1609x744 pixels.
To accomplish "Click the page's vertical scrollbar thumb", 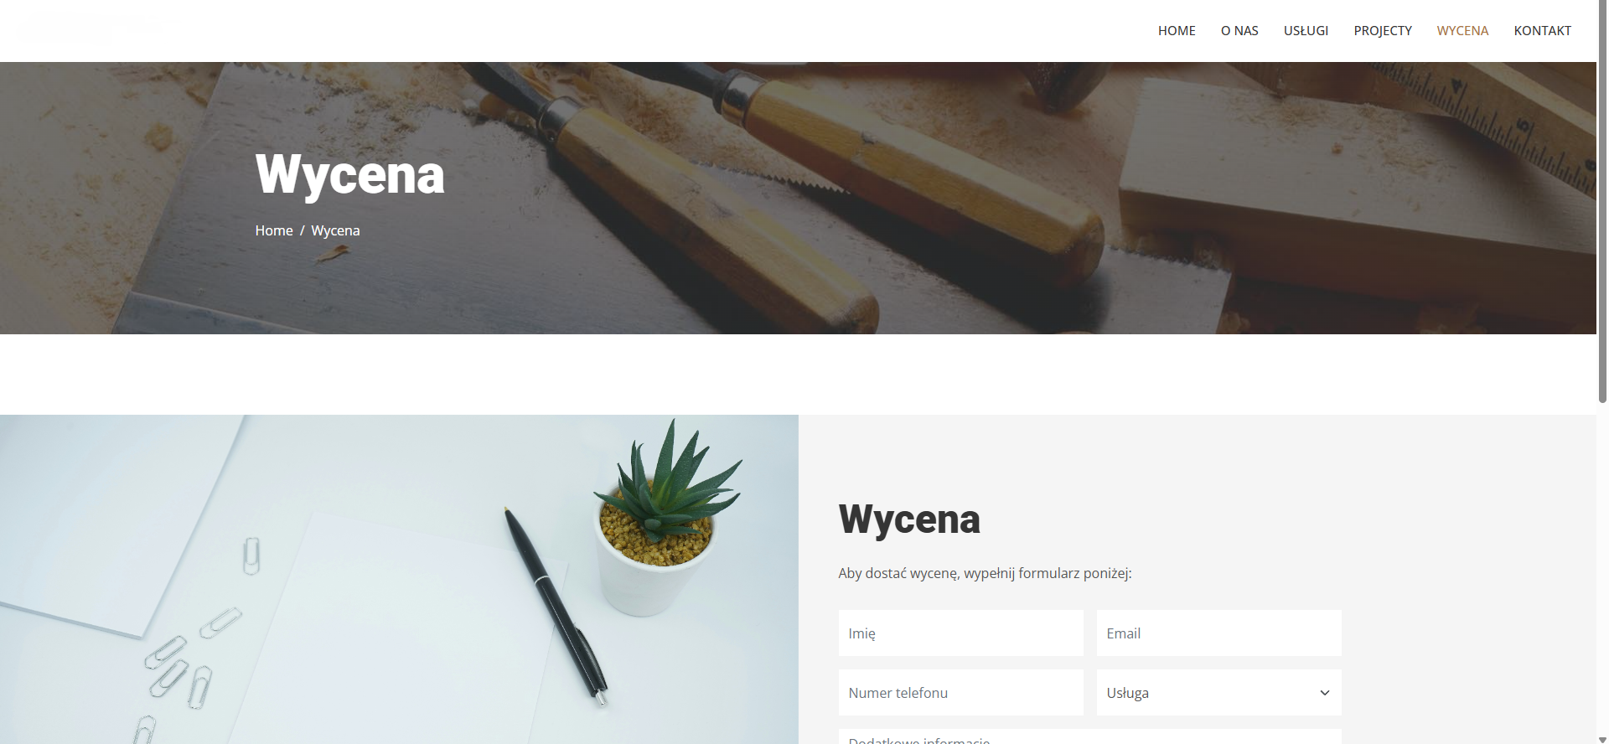I will click(x=1602, y=201).
